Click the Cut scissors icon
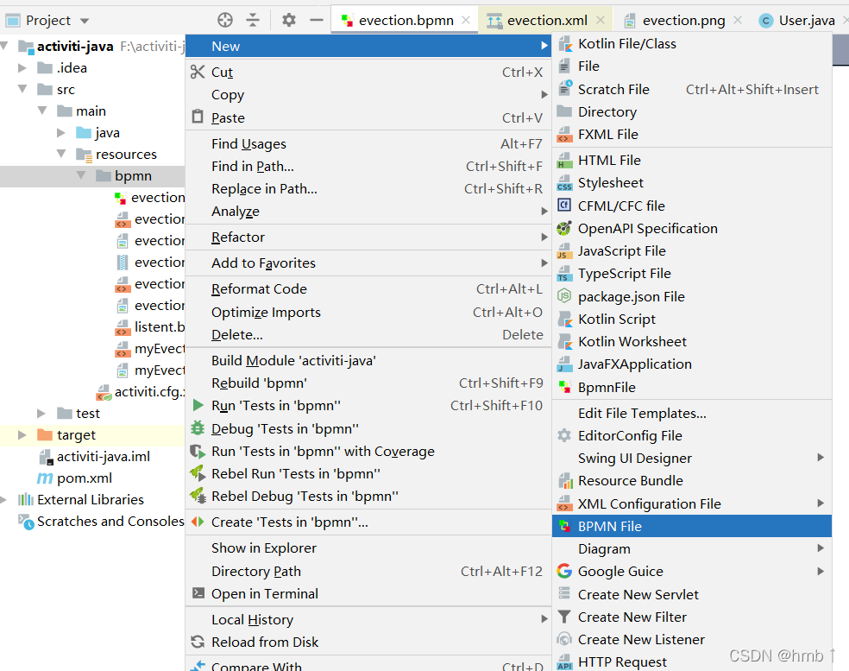 [198, 72]
